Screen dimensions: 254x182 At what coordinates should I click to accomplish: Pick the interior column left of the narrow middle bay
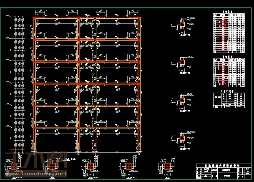79,83
